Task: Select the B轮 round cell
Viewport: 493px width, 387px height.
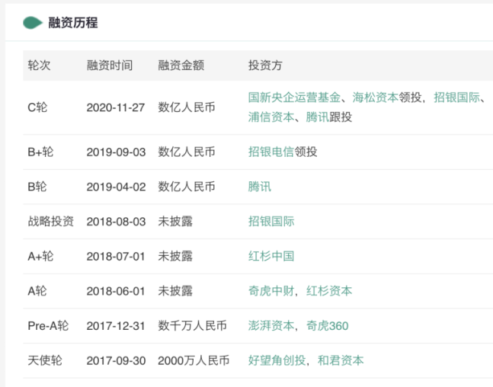Action: point(37,187)
